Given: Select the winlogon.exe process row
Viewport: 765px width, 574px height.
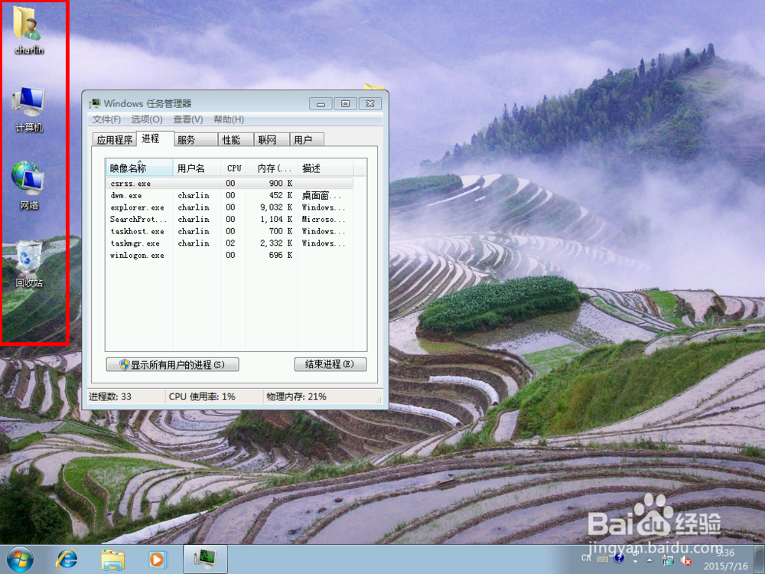Looking at the screenshot, I should [x=229, y=256].
